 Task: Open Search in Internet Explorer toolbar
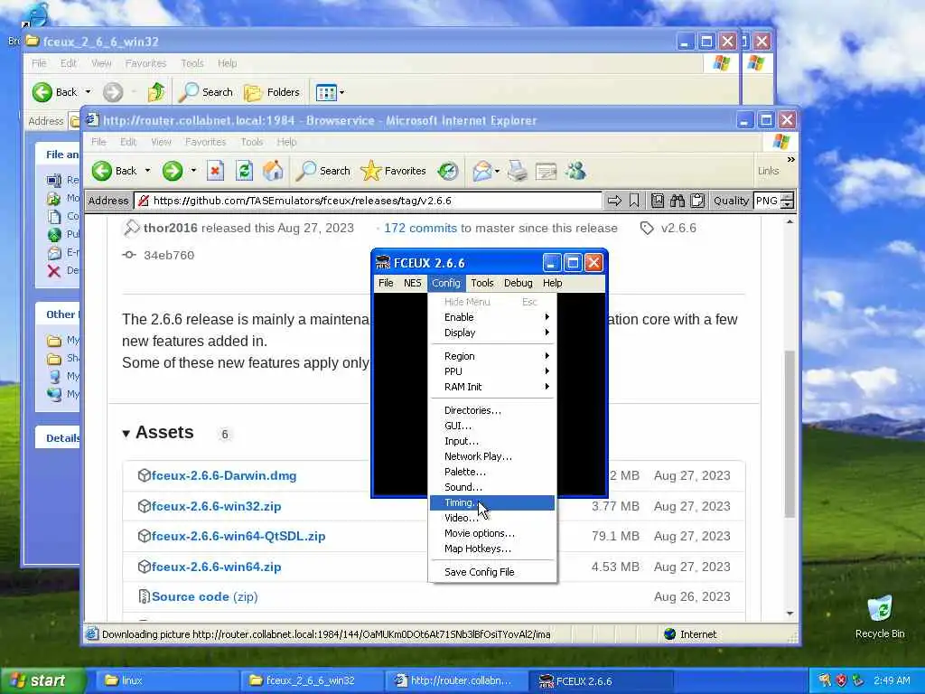[322, 171]
